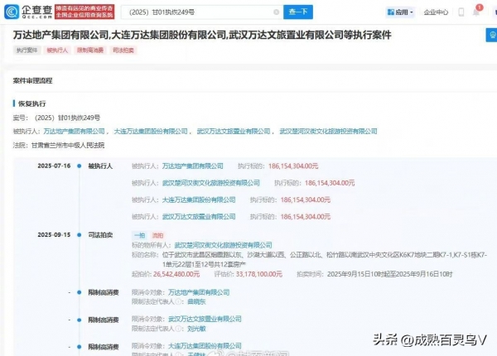Viewport: 497px width, 356px height.
Task: Open 大连万达集团股份有限公司 in the 被执行人 summary line
Action: 151,131
